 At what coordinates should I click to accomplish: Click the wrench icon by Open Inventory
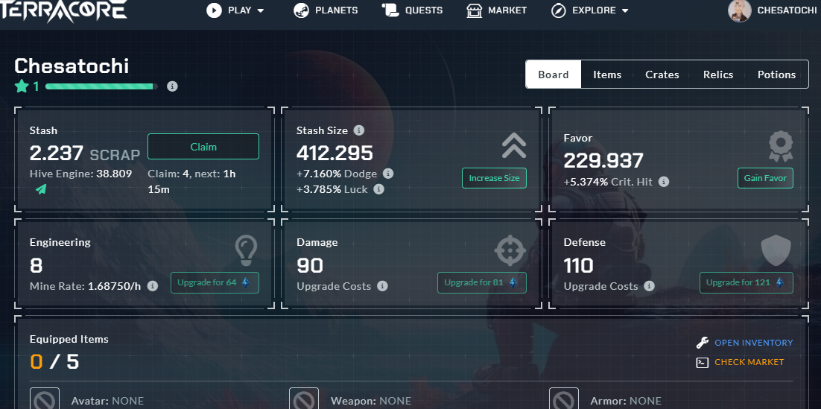pyautogui.click(x=702, y=343)
